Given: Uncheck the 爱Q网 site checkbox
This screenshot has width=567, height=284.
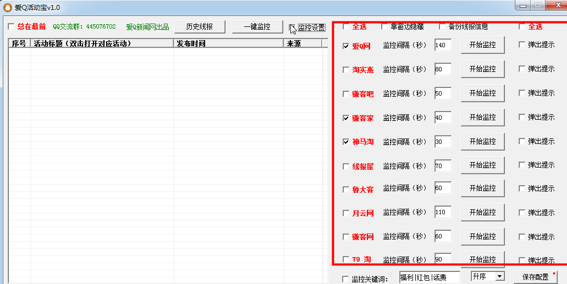Looking at the screenshot, I should click(x=346, y=46).
